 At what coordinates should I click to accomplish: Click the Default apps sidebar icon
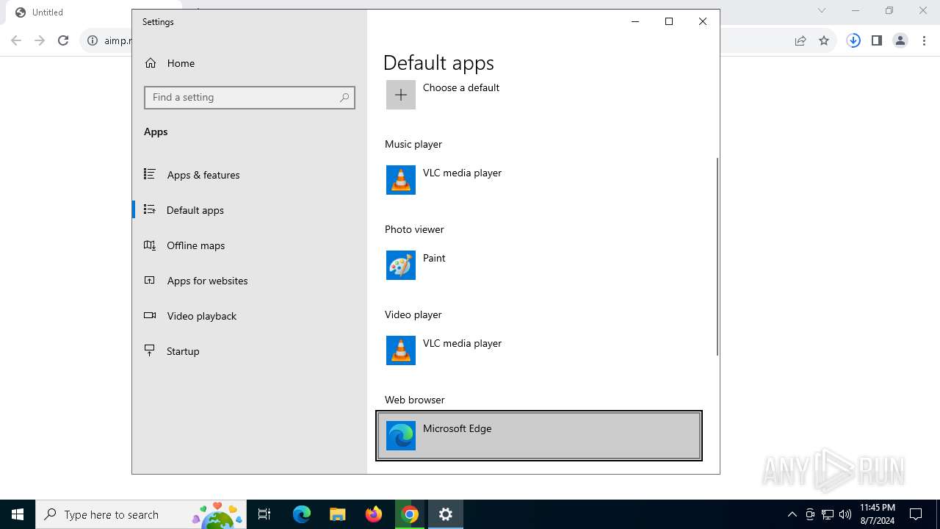pyautogui.click(x=150, y=209)
